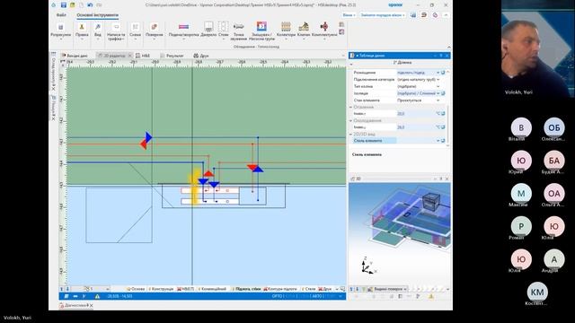575x323 pixels.
Task: Open the window-order dropdown in title area
Action: click(x=383, y=15)
